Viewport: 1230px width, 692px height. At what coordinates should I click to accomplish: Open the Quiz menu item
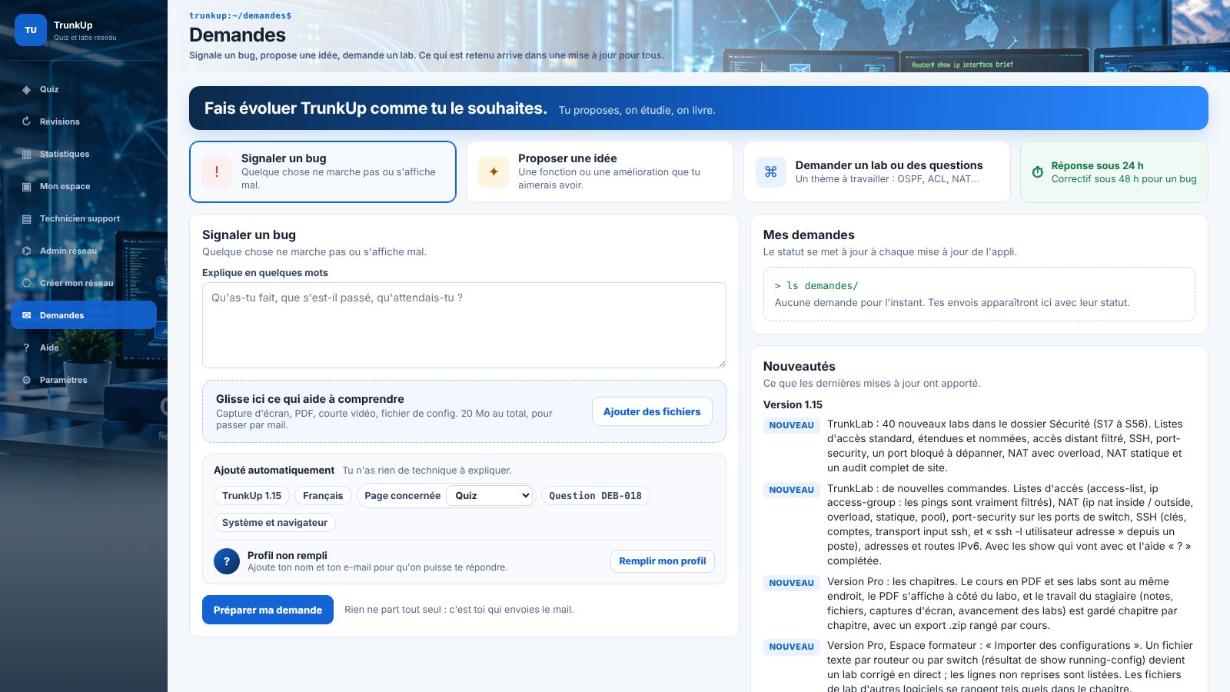[x=84, y=89]
